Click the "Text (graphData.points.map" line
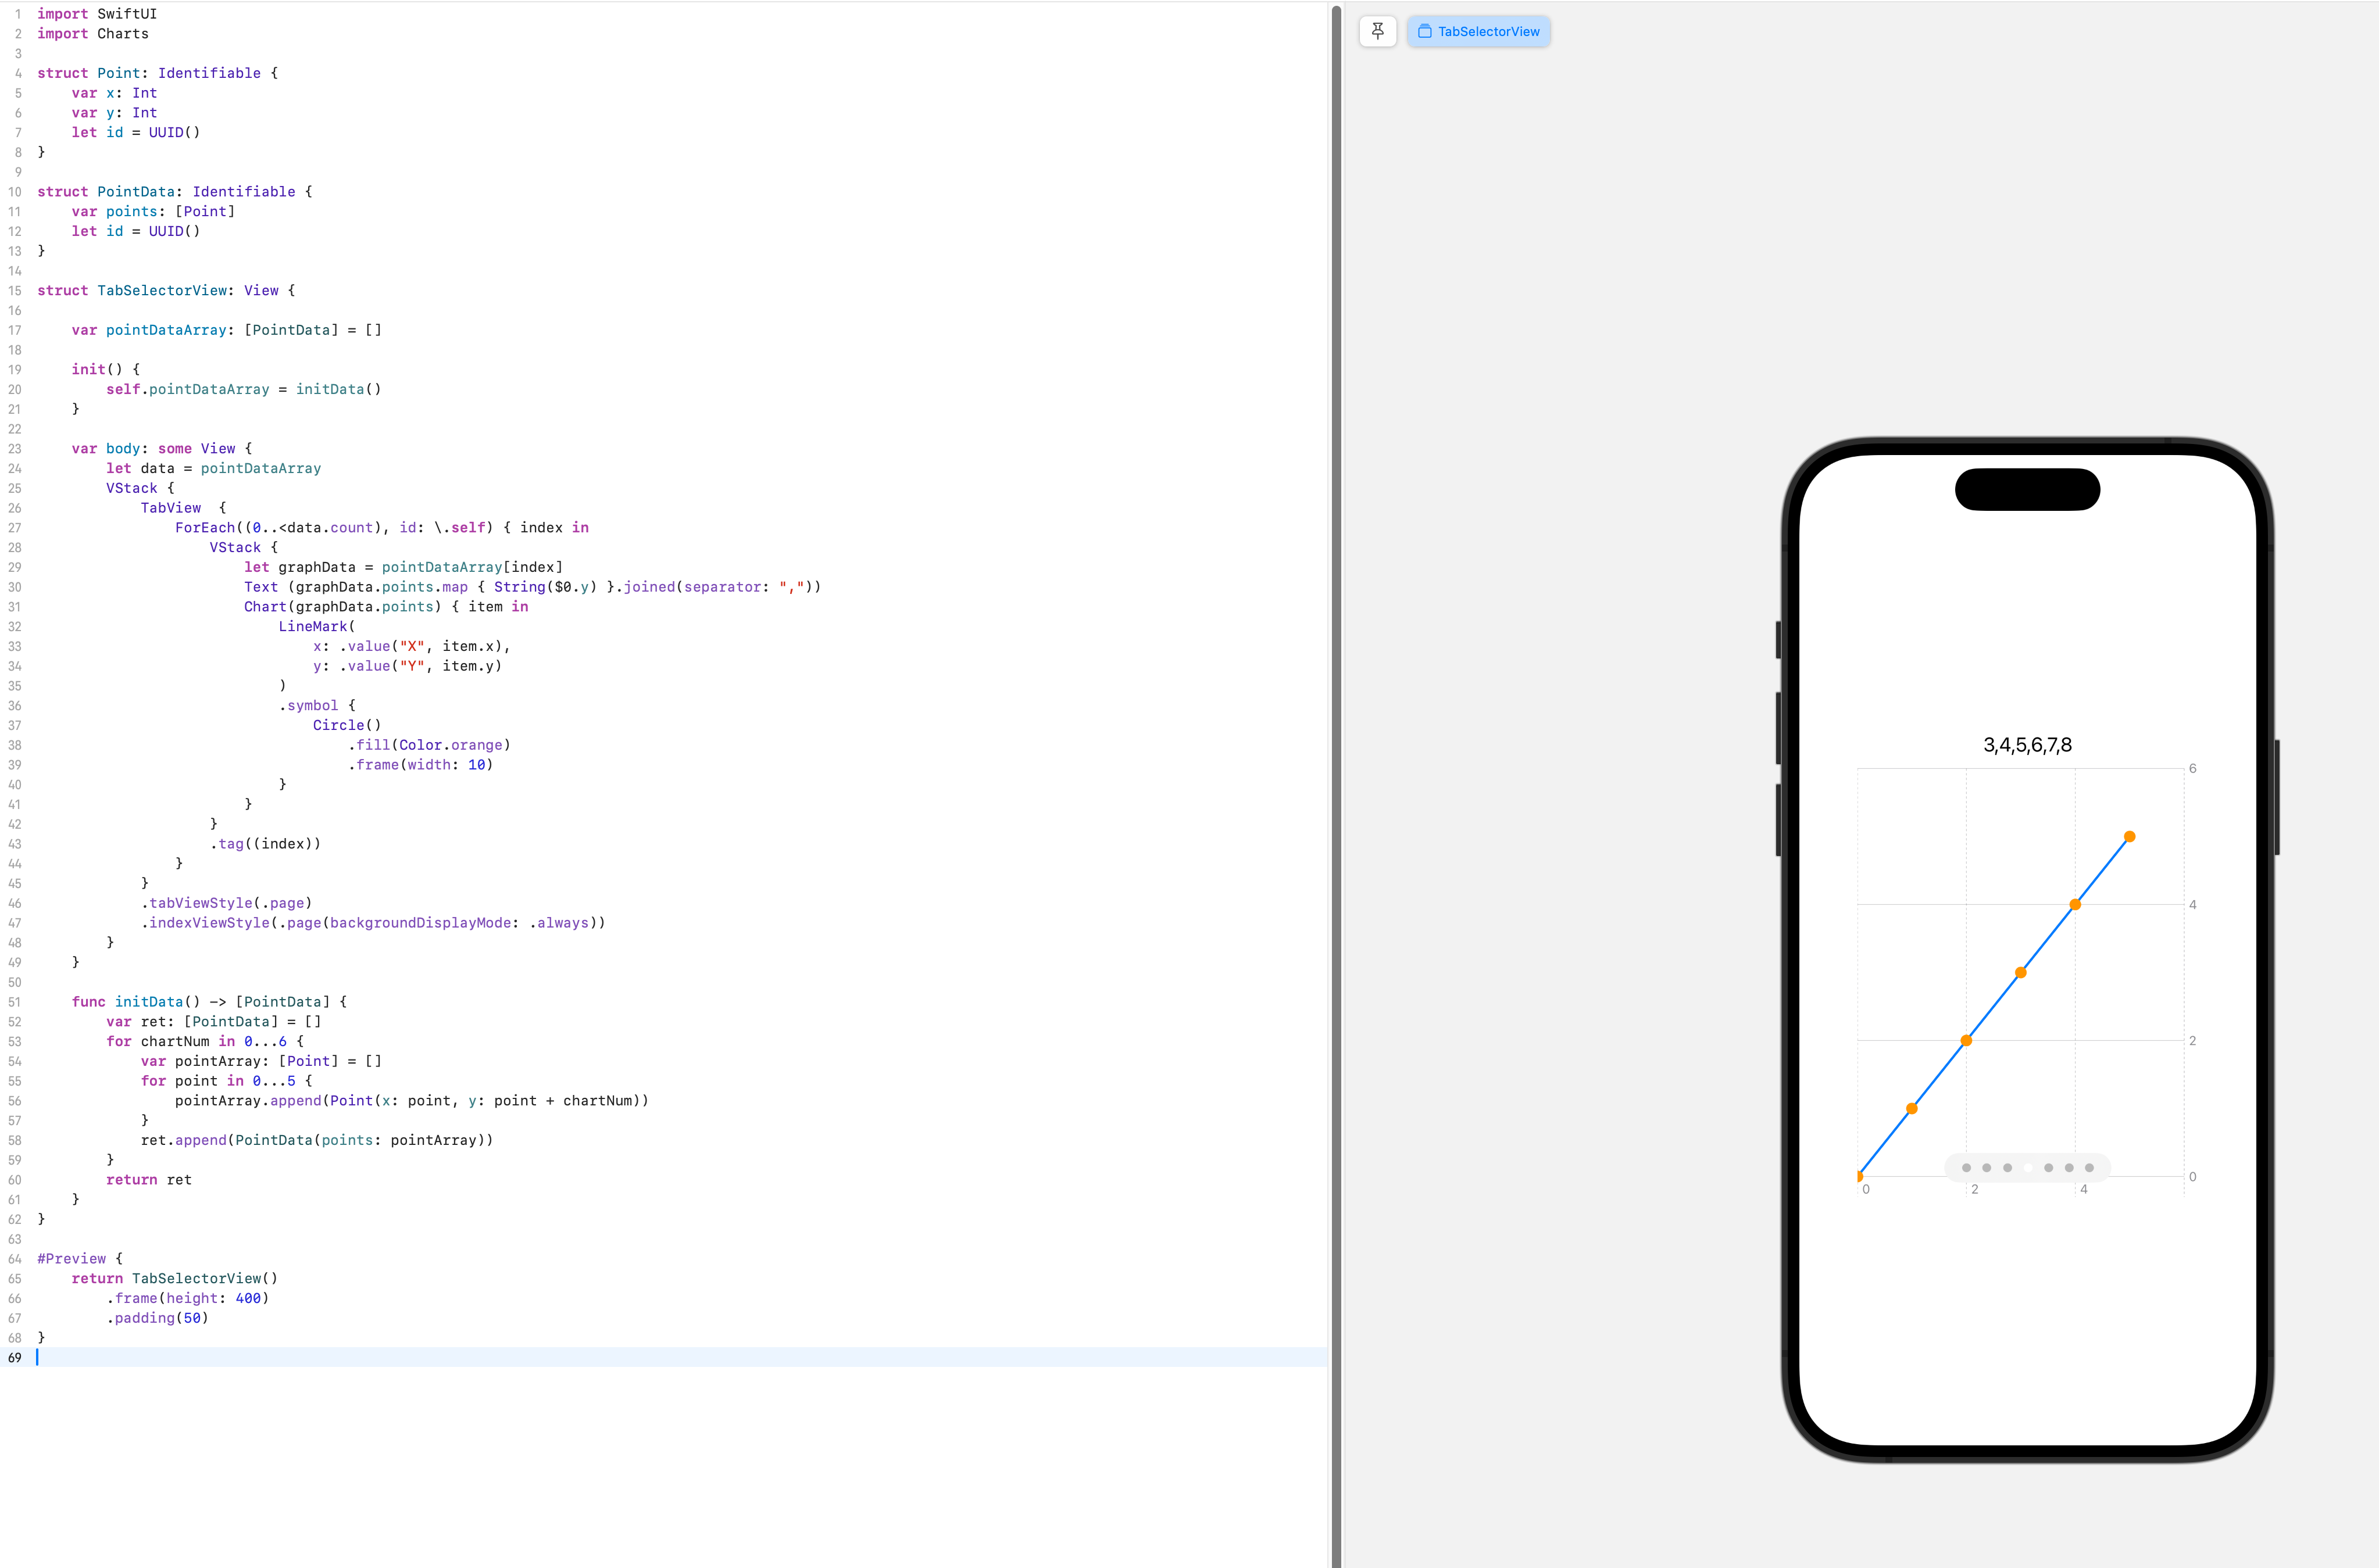The width and height of the screenshot is (2379, 1568). pos(532,587)
